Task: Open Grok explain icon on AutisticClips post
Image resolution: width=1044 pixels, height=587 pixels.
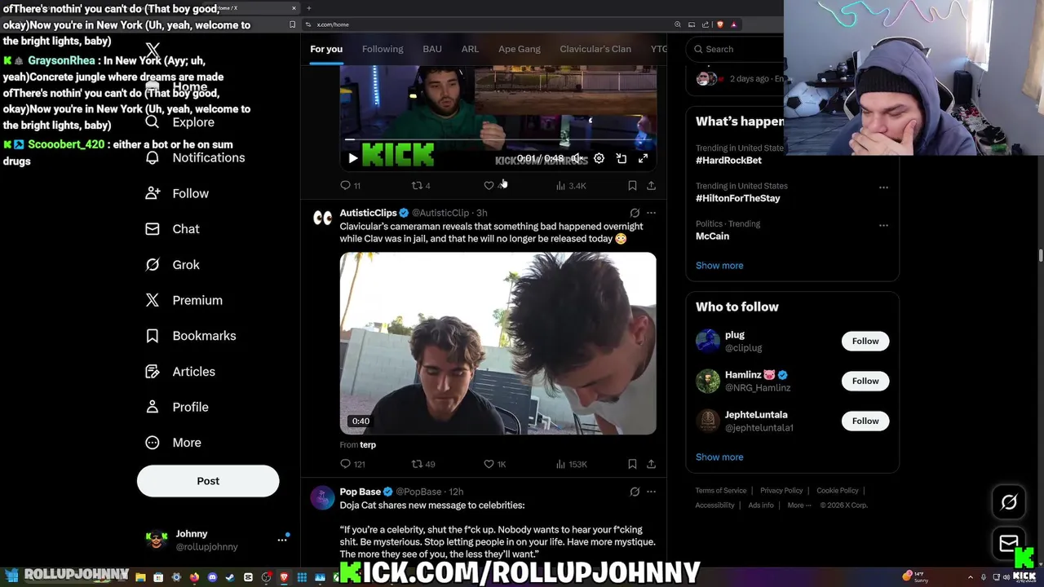Action: coord(635,213)
